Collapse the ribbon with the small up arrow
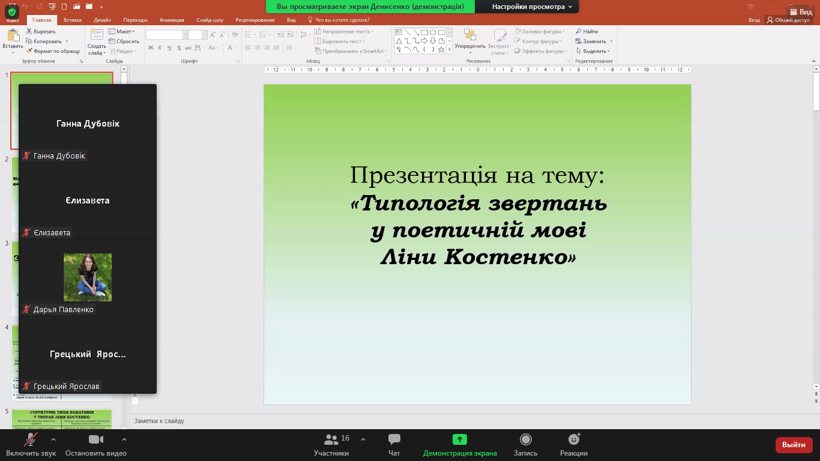The width and height of the screenshot is (820, 461). click(x=815, y=61)
